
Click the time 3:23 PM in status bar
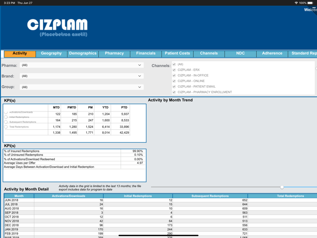[x=10, y=3]
